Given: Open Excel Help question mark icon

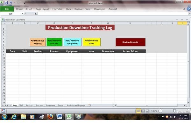Looking at the screenshot, I should [189, 9].
